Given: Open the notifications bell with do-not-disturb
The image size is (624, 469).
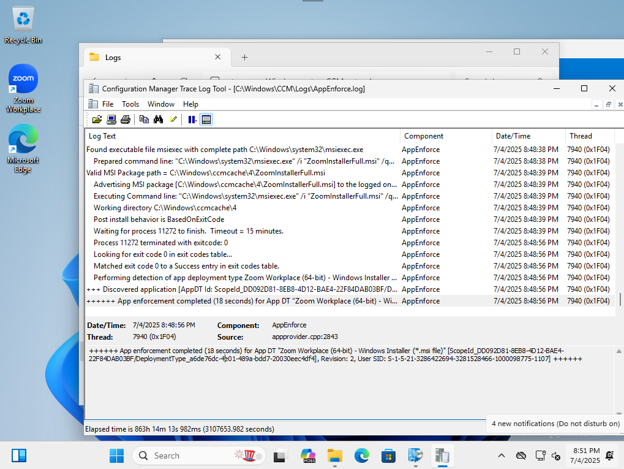Looking at the screenshot, I should click(x=610, y=456).
